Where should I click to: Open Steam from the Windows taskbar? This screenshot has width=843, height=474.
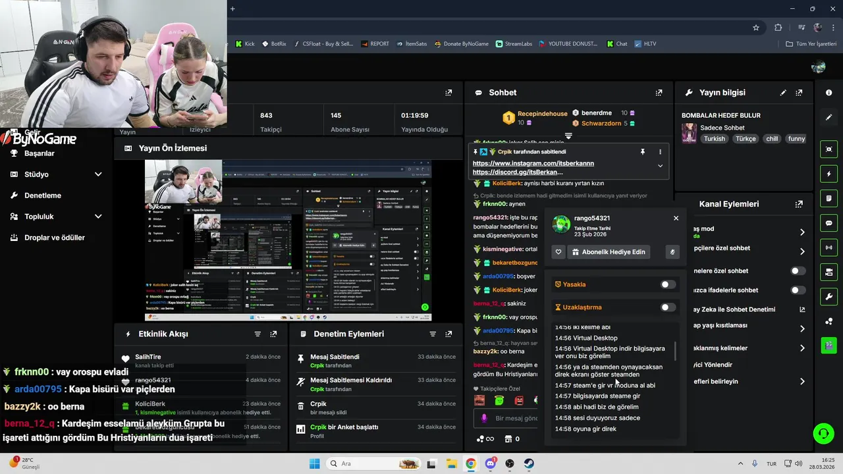point(529,463)
